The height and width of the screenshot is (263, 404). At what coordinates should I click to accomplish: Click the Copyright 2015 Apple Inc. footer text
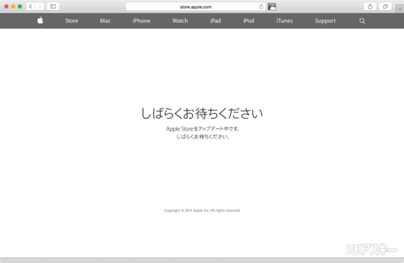click(x=202, y=211)
